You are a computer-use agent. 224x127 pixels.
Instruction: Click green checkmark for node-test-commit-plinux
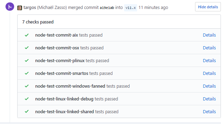tap(27, 60)
